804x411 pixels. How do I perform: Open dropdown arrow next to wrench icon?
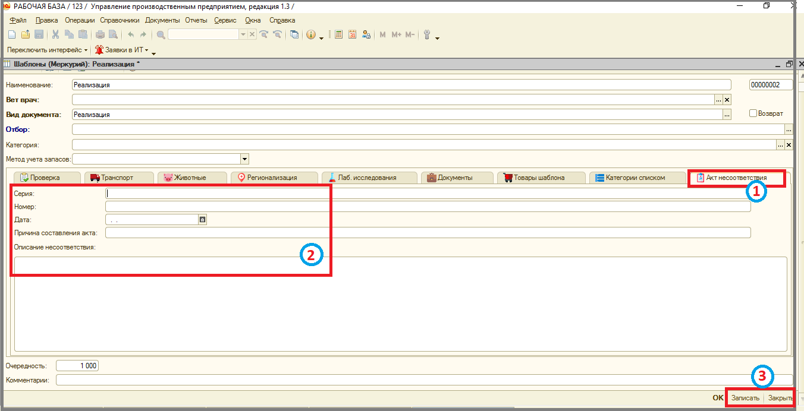click(437, 37)
